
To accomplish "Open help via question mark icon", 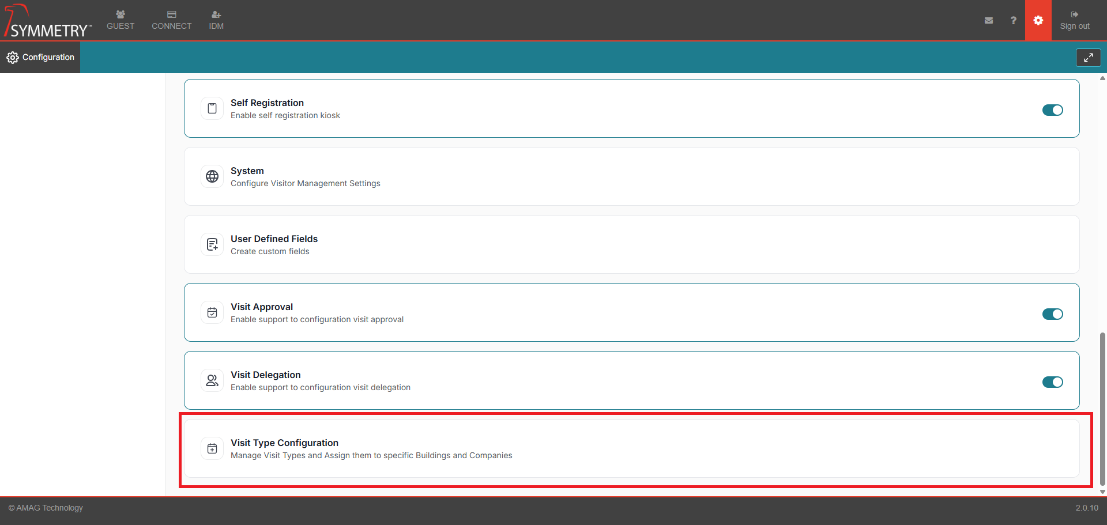I will click(x=1013, y=20).
